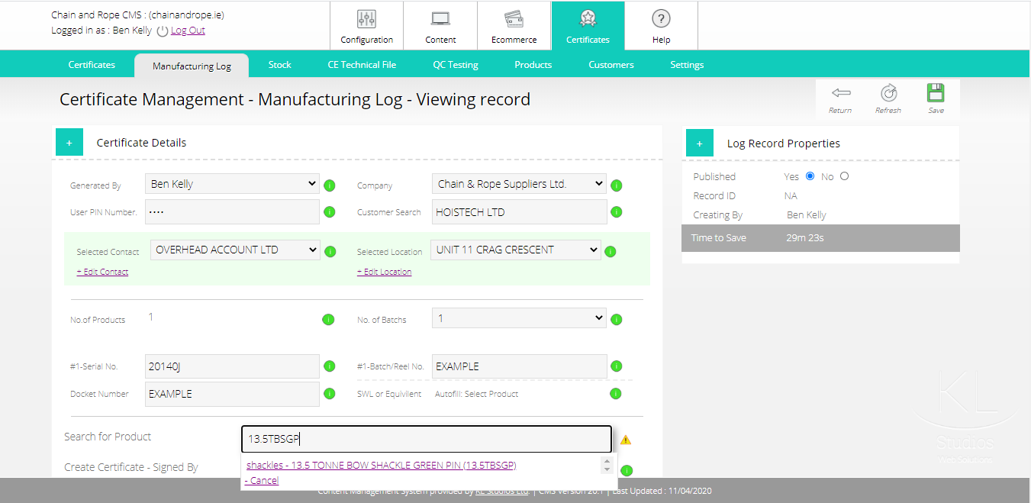Click the Refresh icon
Viewport: 1031px width, 503px height.
click(x=888, y=93)
